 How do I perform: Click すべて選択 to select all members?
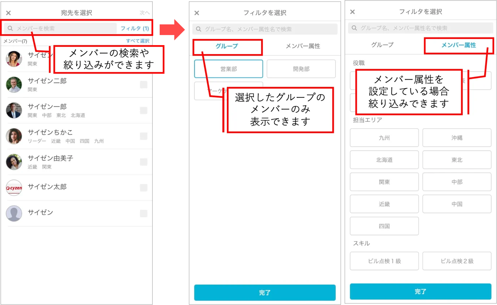(138, 41)
